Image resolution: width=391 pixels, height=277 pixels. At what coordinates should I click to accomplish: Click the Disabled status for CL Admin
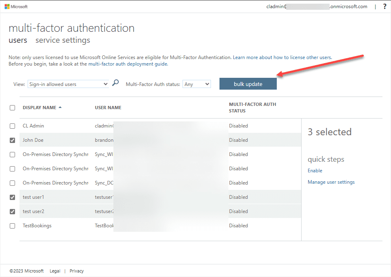coord(239,126)
